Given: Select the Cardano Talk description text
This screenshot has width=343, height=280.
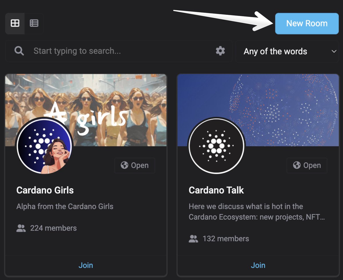Looking at the screenshot, I should coord(257,212).
